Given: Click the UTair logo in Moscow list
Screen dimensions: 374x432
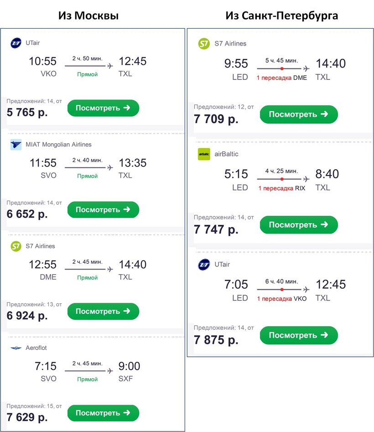Looking at the screenshot, I should point(16,43).
